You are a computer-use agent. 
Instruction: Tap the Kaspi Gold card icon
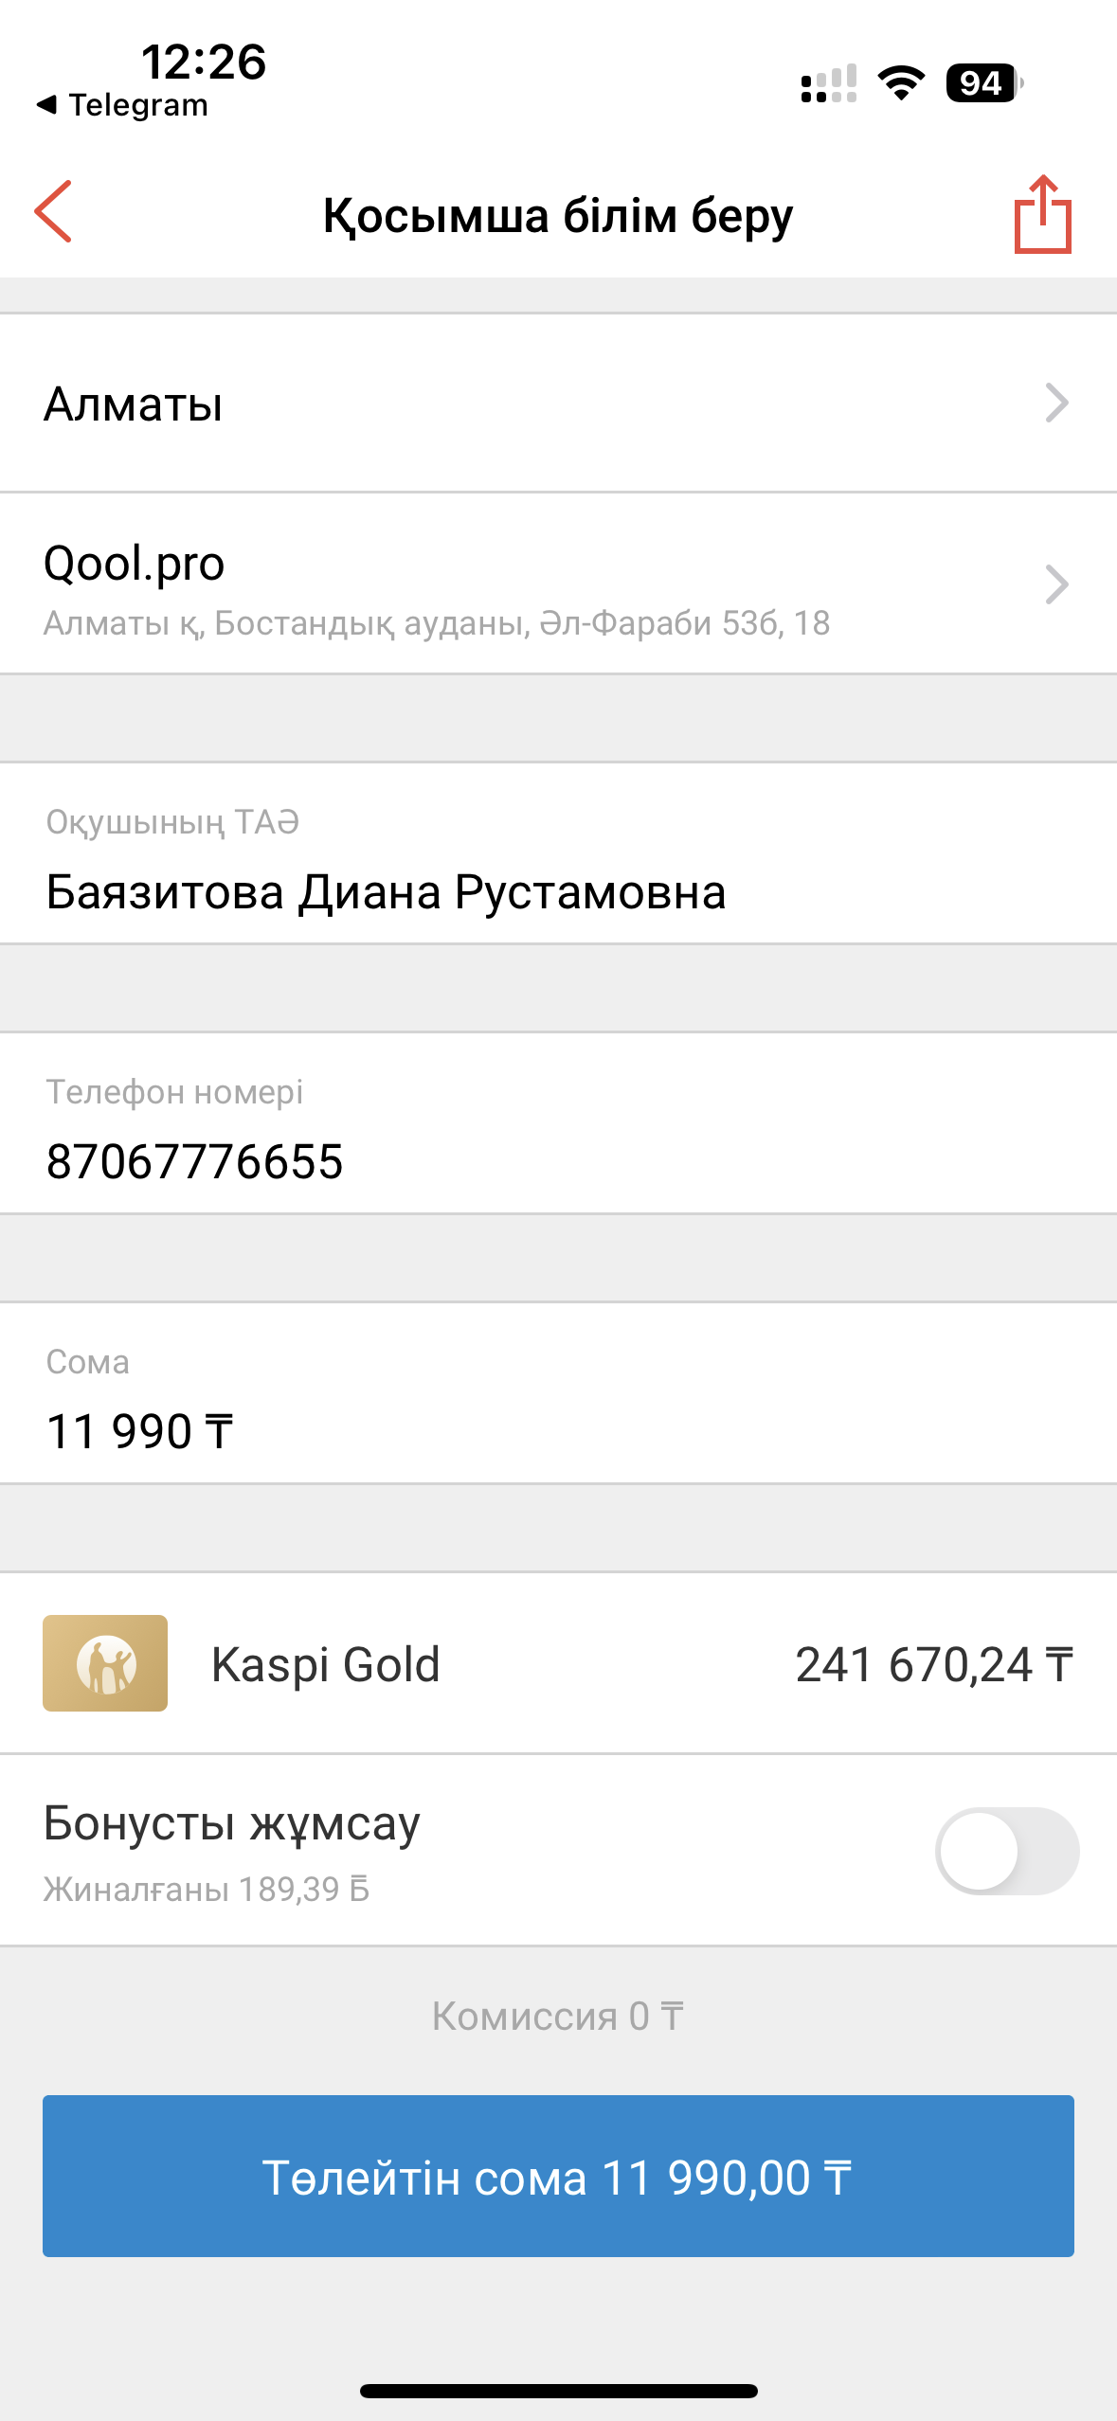point(105,1662)
